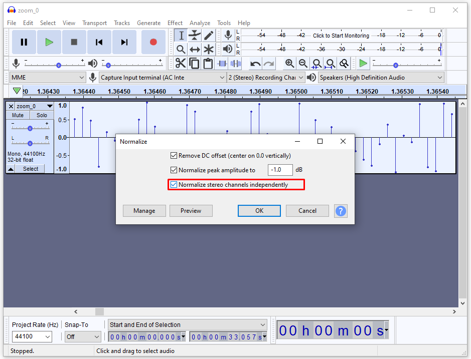Image resolution: width=471 pixels, height=359 pixels.
Task: Click the Preview button in the Normalize dialog
Action: pos(191,210)
